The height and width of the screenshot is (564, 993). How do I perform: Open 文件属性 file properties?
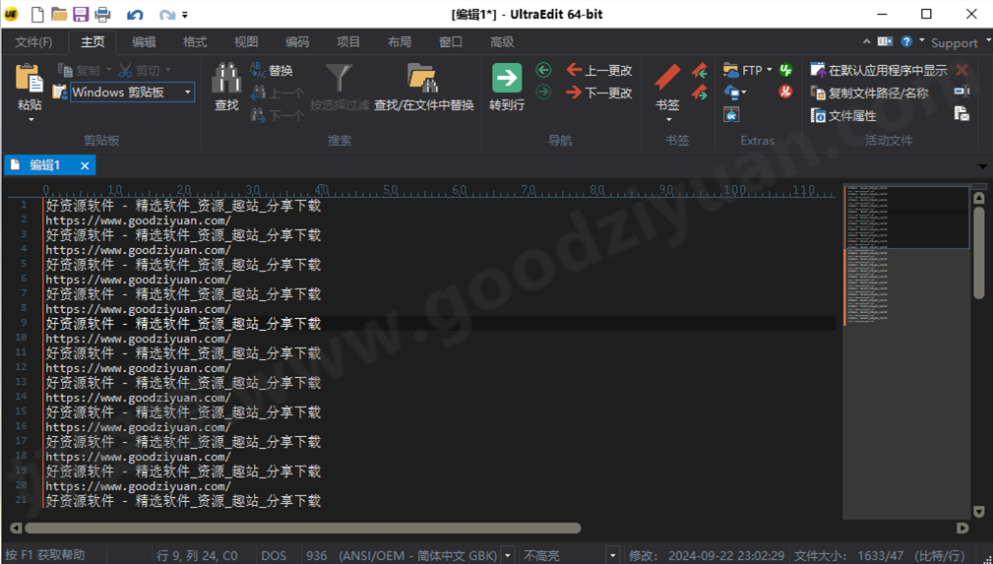point(843,115)
